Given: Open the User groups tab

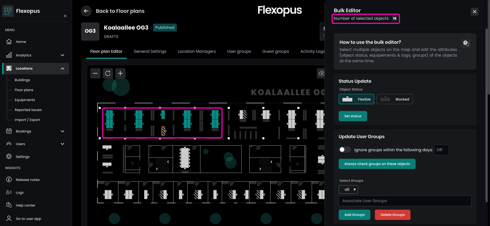Looking at the screenshot, I should point(239,51).
